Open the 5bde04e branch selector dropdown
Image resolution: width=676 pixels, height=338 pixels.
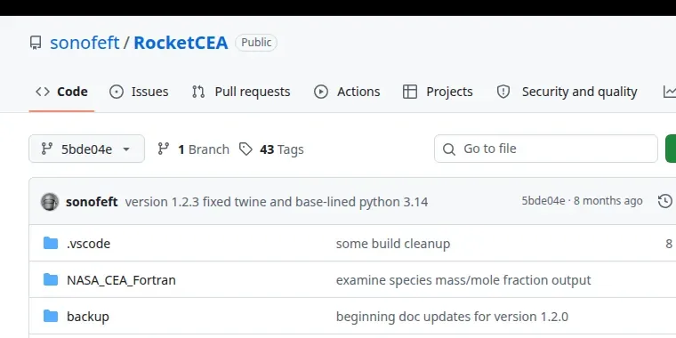pyautogui.click(x=86, y=149)
